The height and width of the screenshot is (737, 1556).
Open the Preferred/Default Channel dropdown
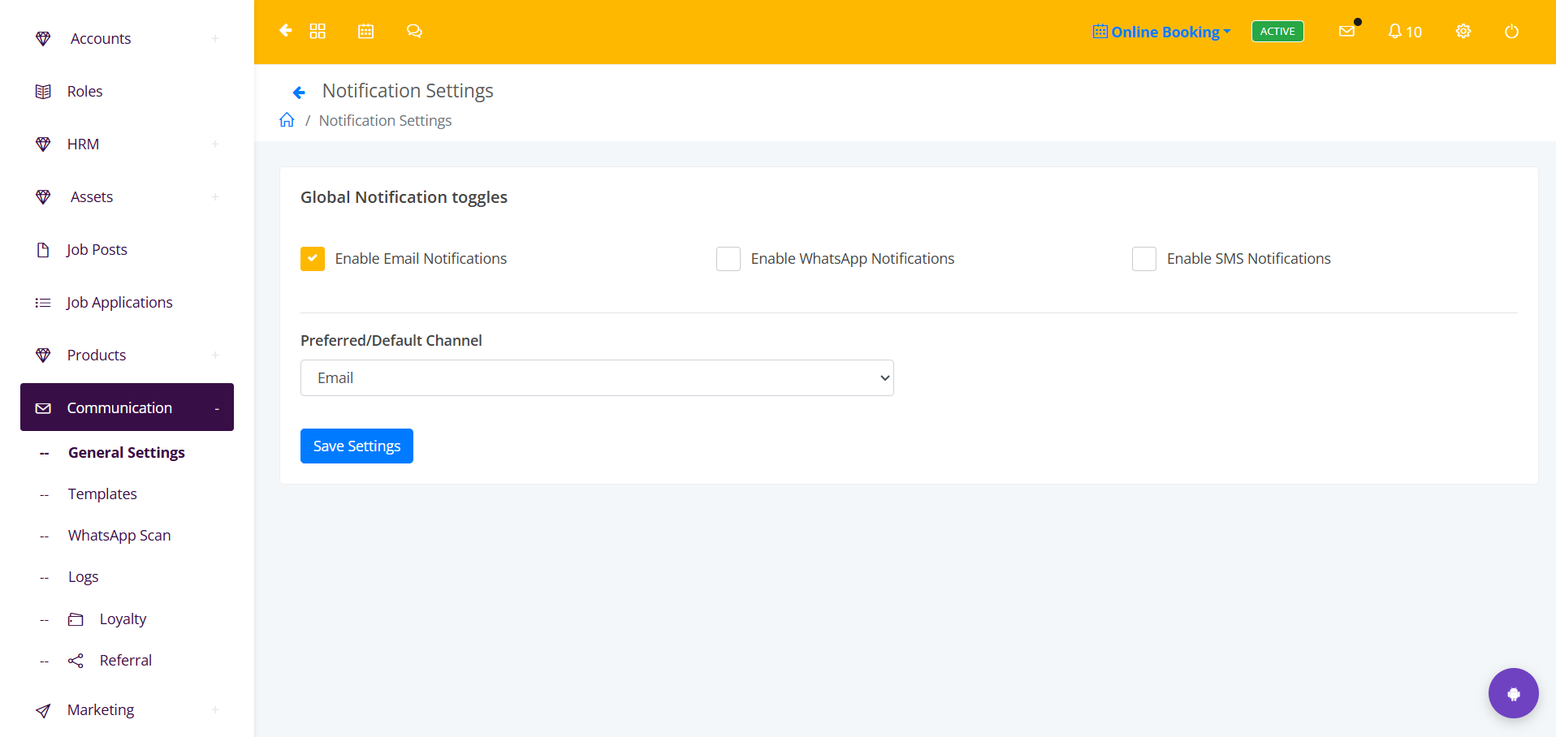(597, 378)
